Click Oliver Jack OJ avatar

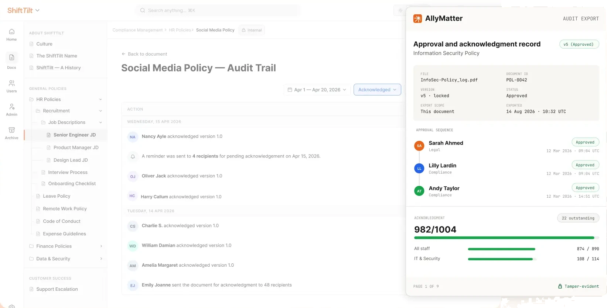coord(133,176)
